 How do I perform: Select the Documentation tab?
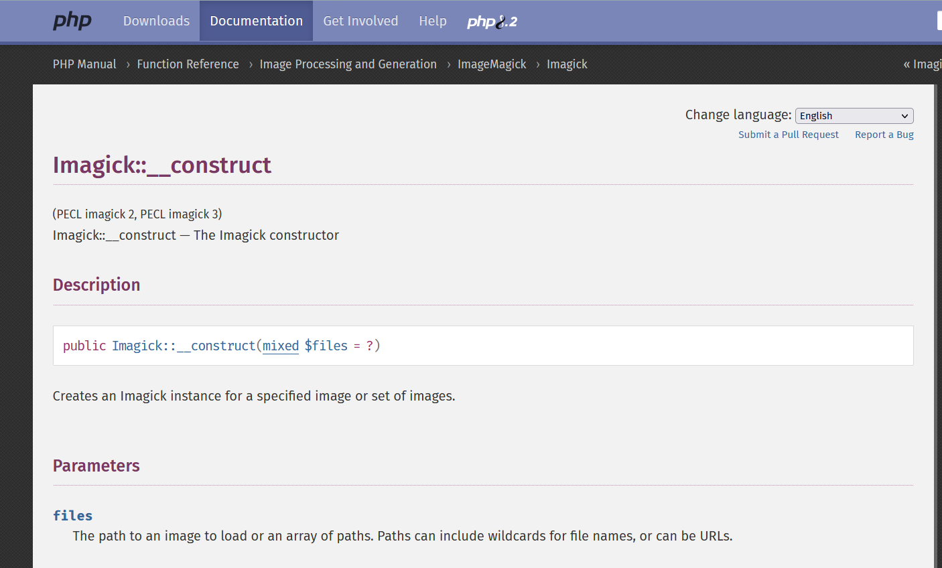(256, 21)
